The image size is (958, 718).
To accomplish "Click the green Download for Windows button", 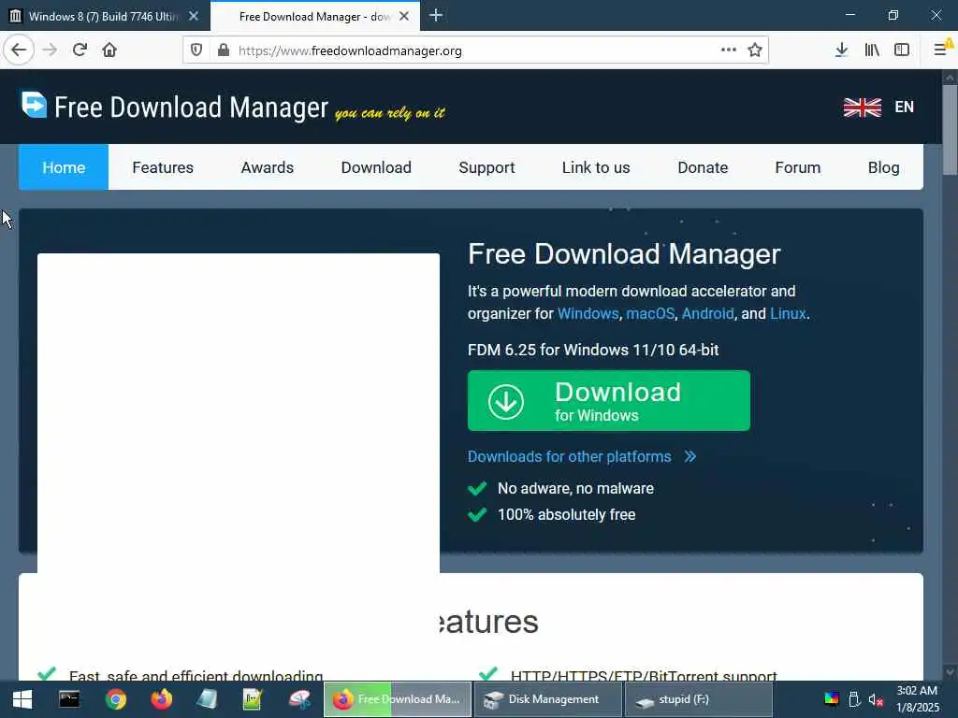I will pyautogui.click(x=608, y=400).
